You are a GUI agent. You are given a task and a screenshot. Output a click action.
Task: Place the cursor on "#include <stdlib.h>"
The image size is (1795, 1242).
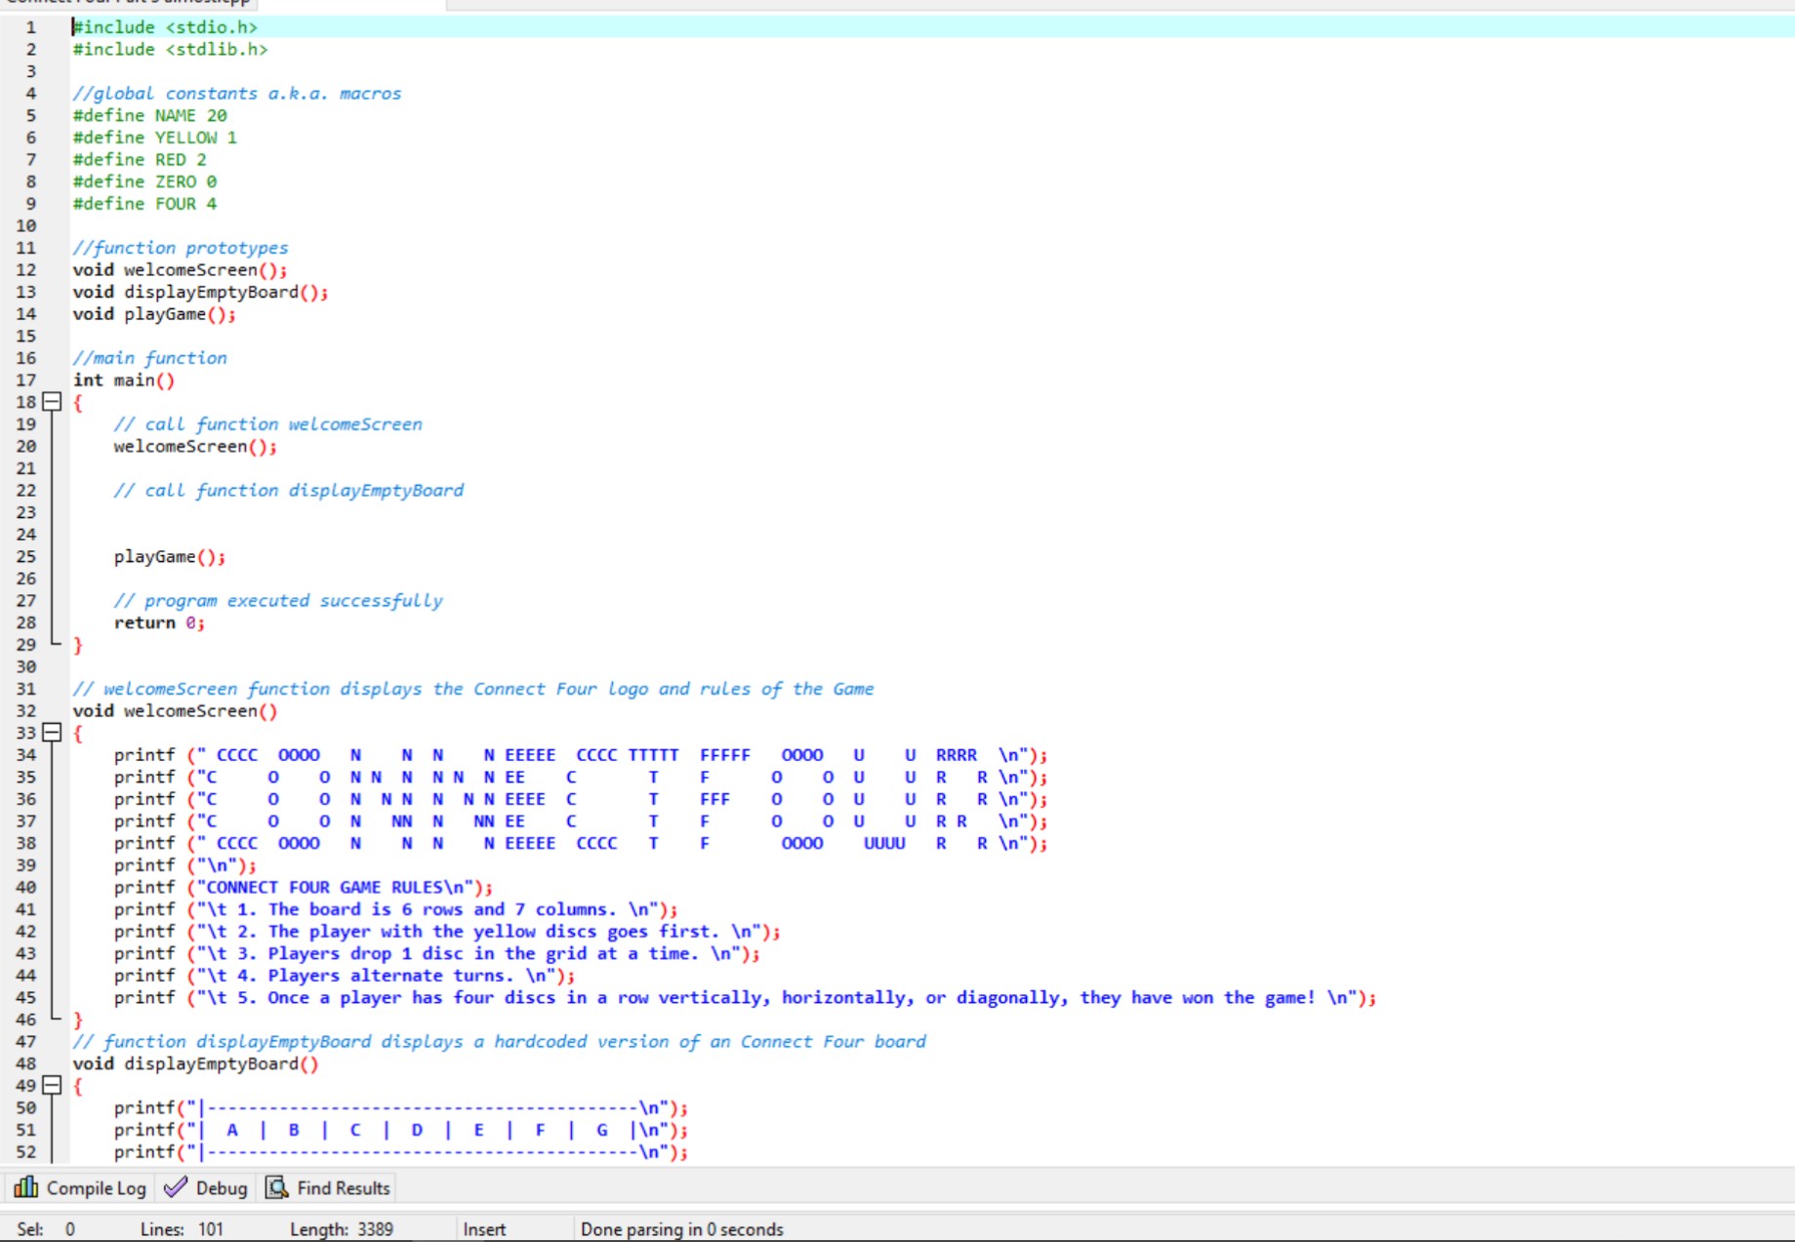pos(170,50)
